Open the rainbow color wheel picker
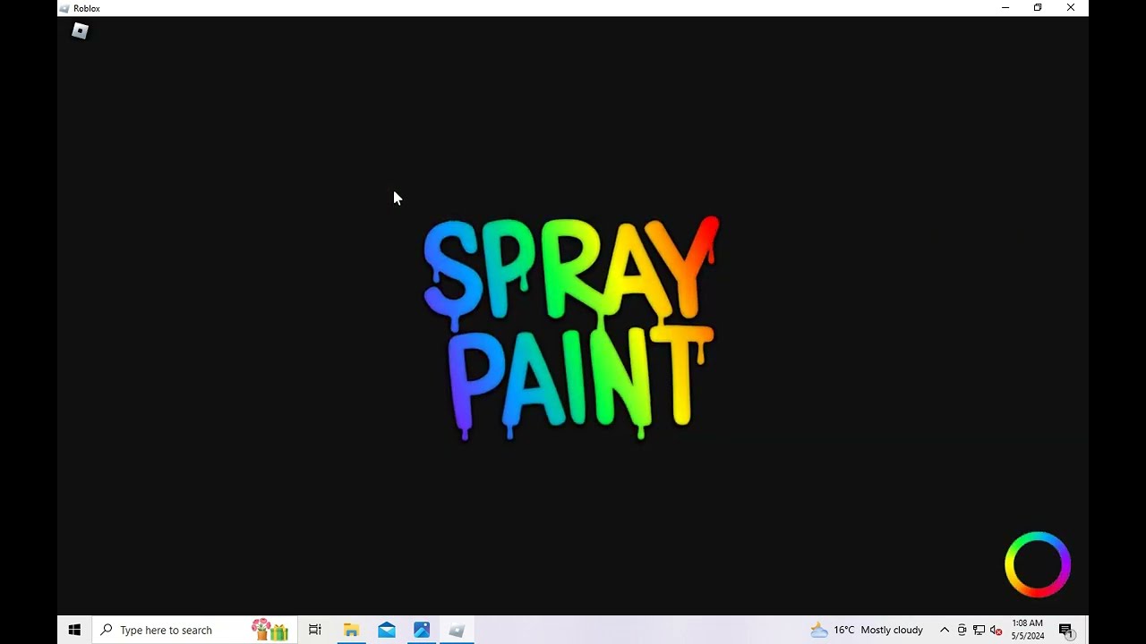This screenshot has height=644, width=1146. (1038, 564)
